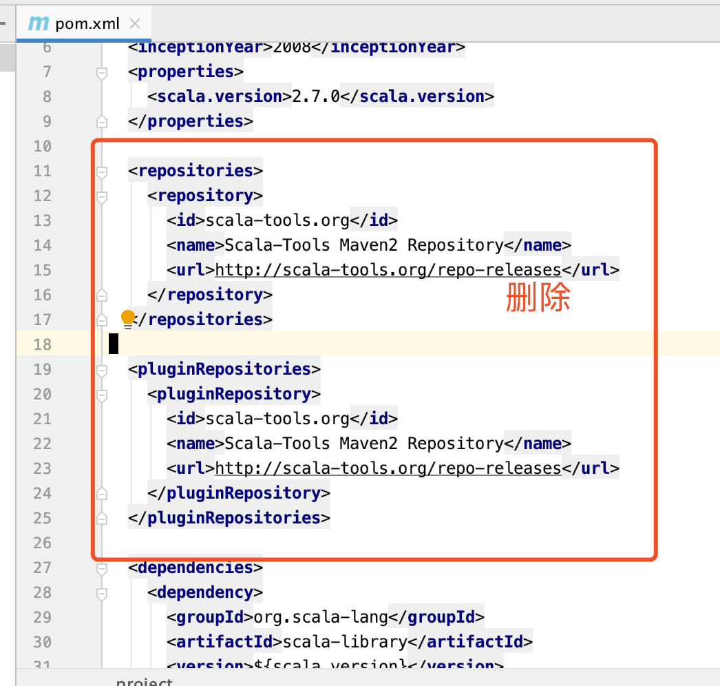Image resolution: width=720 pixels, height=686 pixels.
Task: Open the repo-releases URL on line 23
Action: click(x=388, y=468)
